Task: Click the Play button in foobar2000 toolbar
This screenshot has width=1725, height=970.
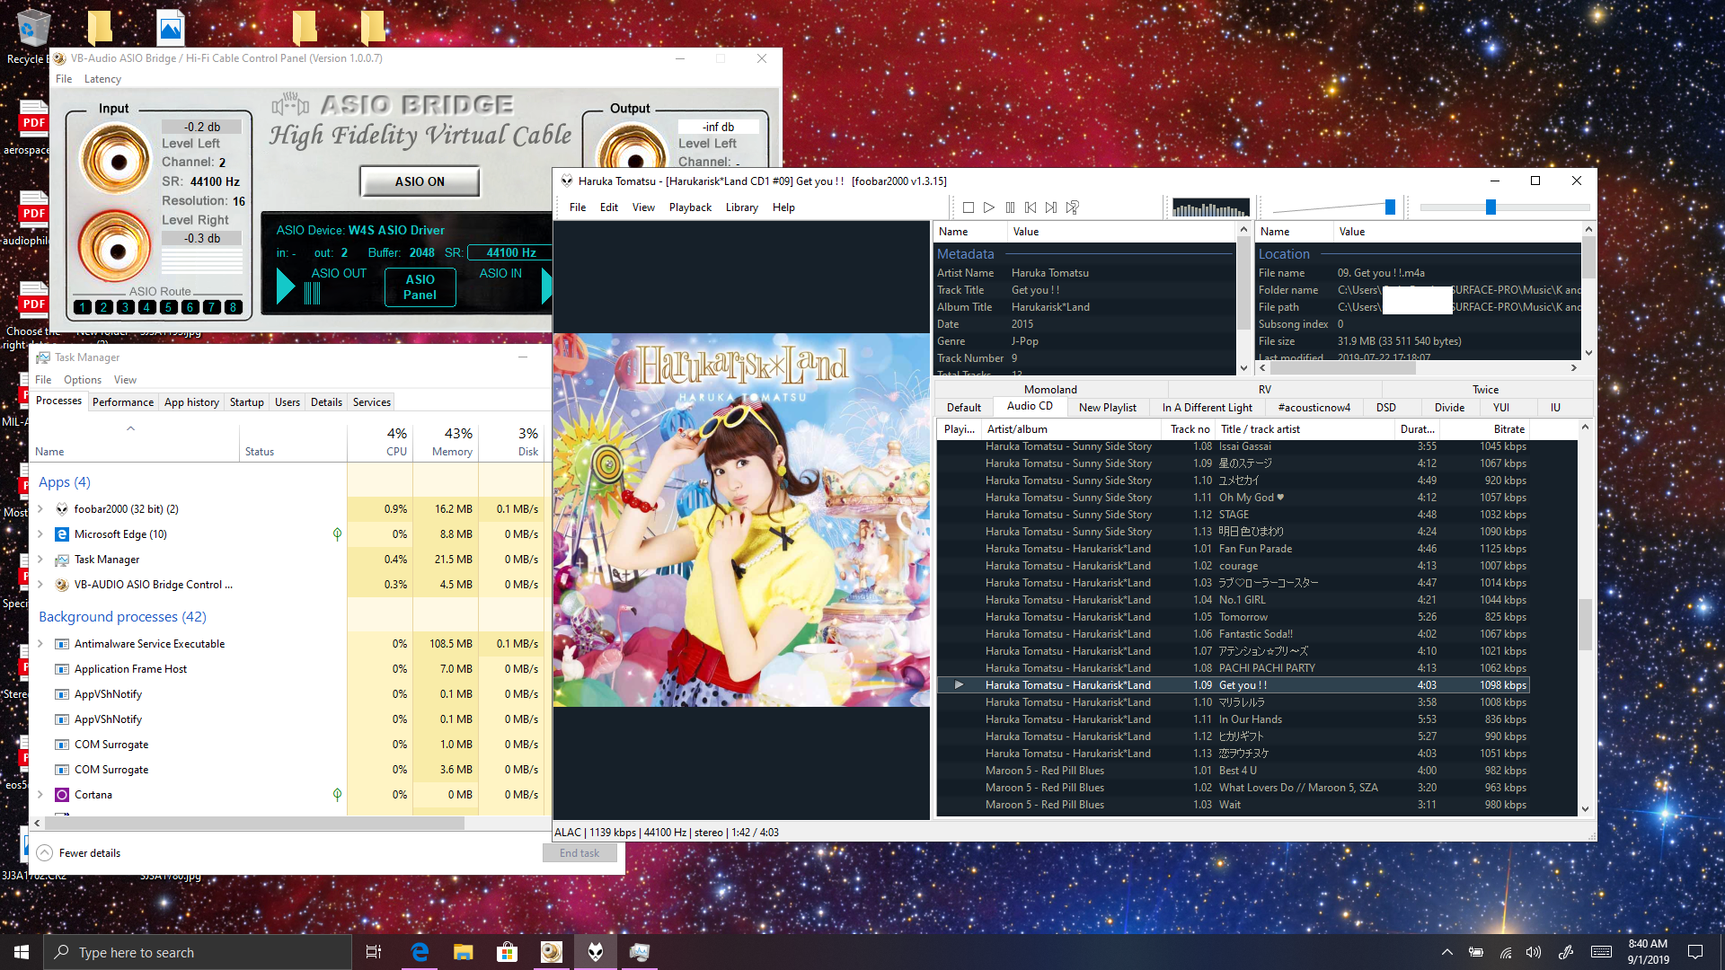Action: point(989,207)
